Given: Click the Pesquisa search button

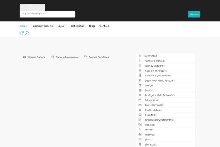Looking at the screenshot, I should (x=194, y=14).
